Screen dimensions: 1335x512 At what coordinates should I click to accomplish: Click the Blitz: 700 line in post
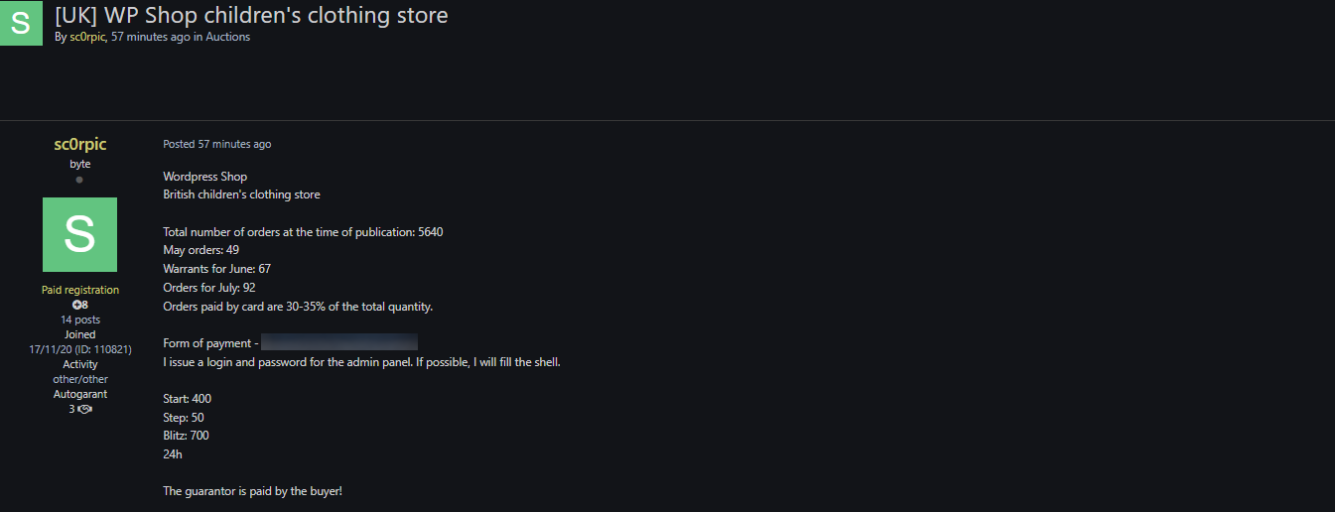point(187,436)
